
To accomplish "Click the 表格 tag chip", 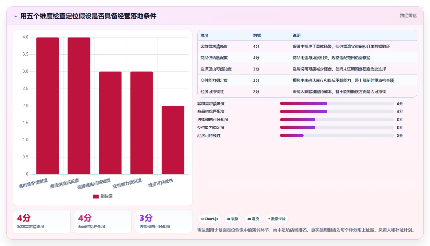I will pyautogui.click(x=233, y=219).
